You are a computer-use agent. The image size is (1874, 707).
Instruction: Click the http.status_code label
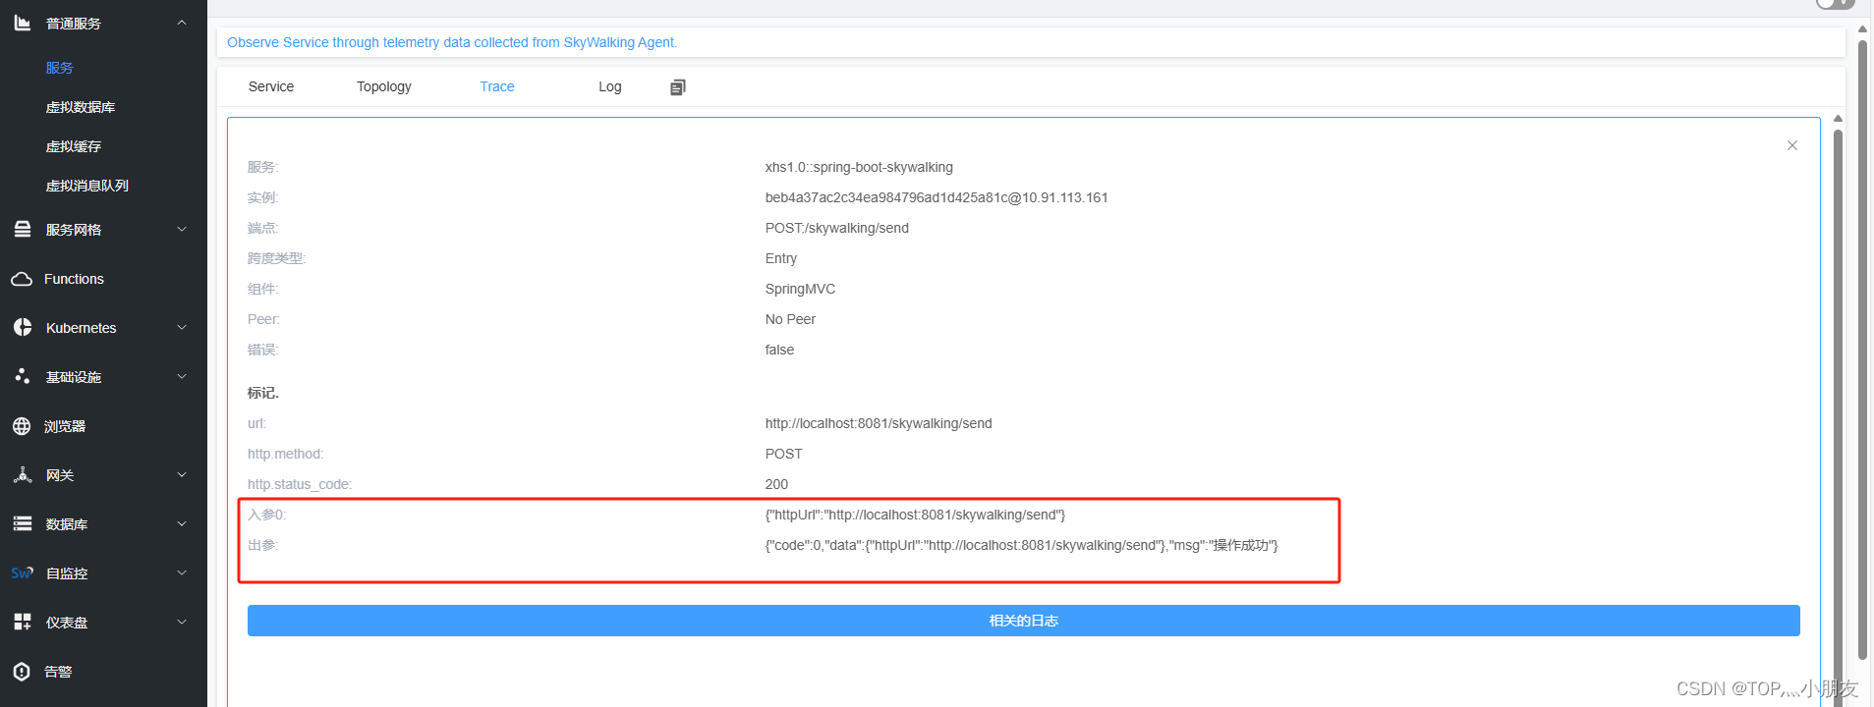(300, 484)
